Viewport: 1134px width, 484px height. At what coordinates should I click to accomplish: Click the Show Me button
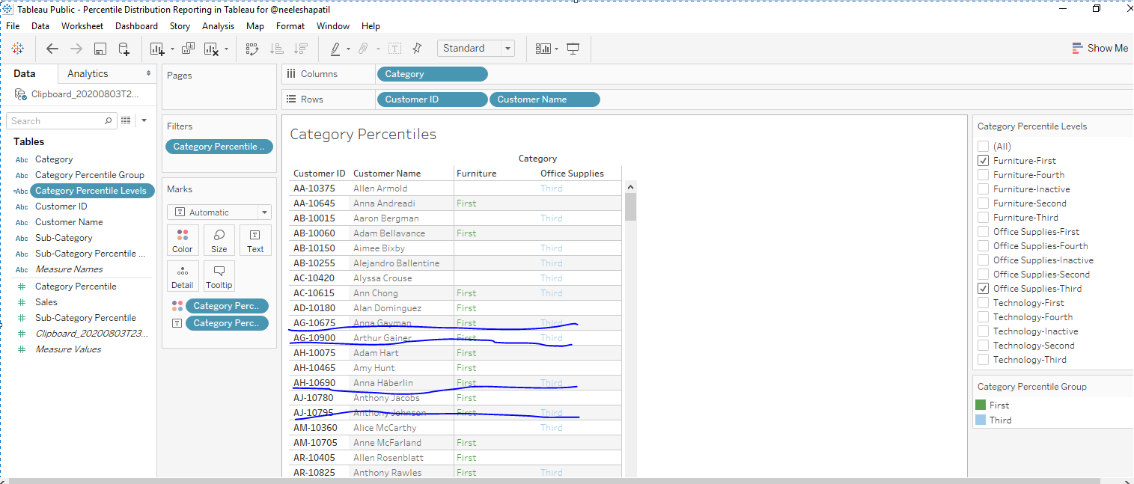click(x=1100, y=47)
